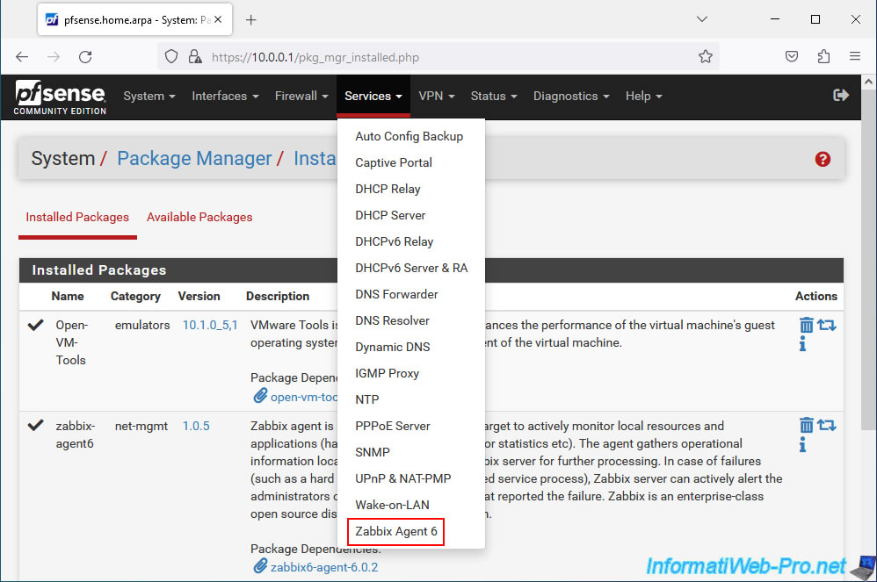The height and width of the screenshot is (582, 877).
Task: View info for the zabbix-agent6 package
Action: [x=802, y=444]
